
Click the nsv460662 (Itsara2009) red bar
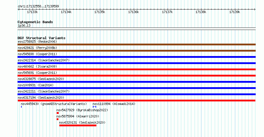(x=136, y=69)
